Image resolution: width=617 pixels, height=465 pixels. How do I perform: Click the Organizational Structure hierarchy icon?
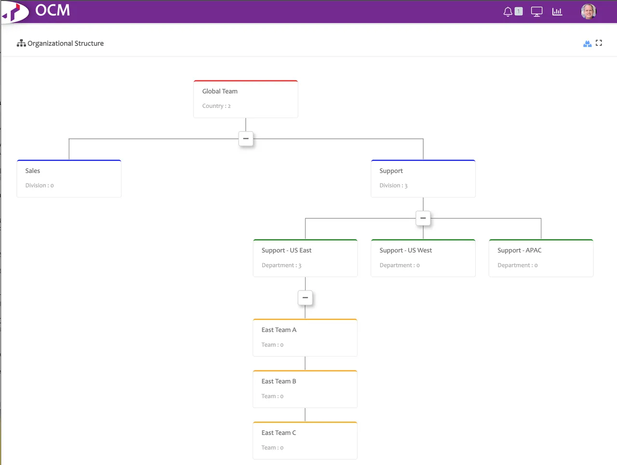(21, 43)
